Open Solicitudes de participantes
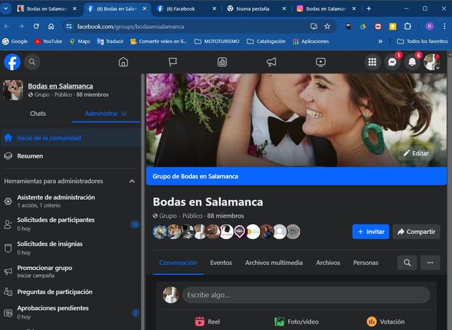 (x=71, y=224)
